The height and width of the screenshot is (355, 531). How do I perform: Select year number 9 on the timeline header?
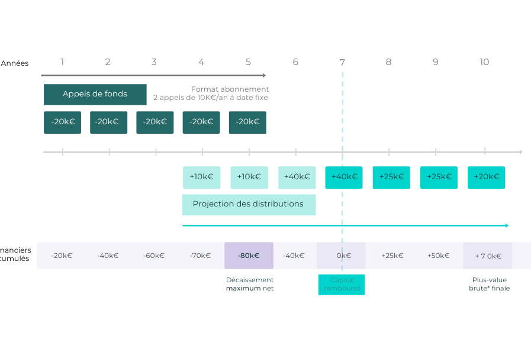[436, 62]
